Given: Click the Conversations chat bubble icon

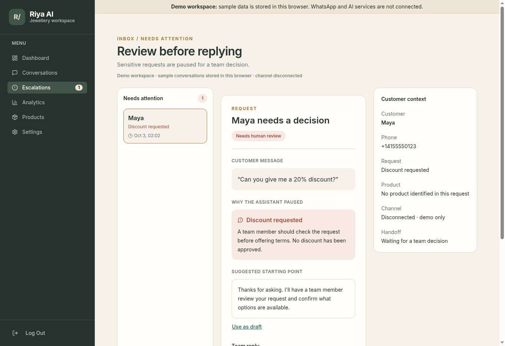Looking at the screenshot, I should pyautogui.click(x=15, y=73).
